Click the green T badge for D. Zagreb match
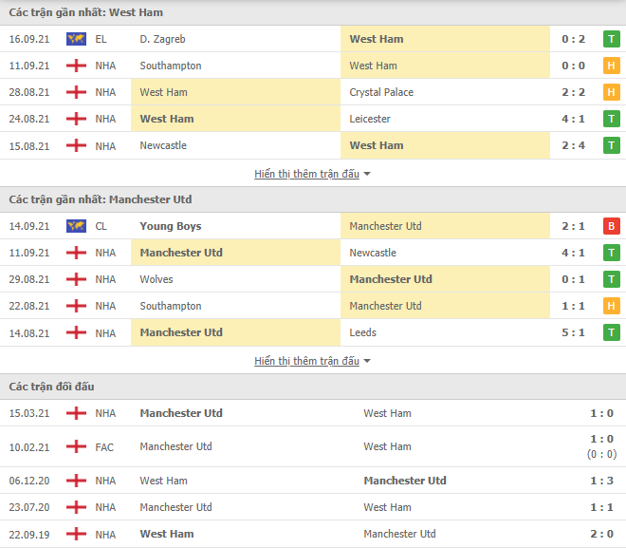626x548 pixels. (x=611, y=39)
